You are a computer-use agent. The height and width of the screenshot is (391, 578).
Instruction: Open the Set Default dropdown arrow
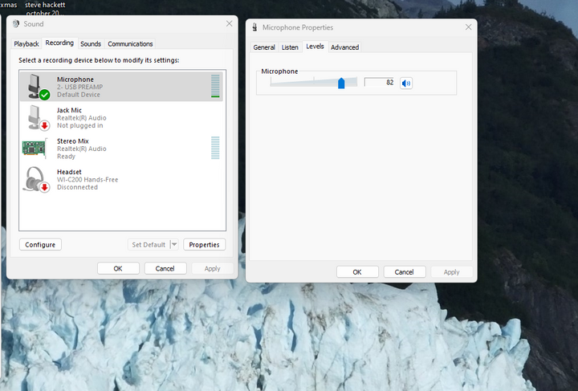click(174, 244)
